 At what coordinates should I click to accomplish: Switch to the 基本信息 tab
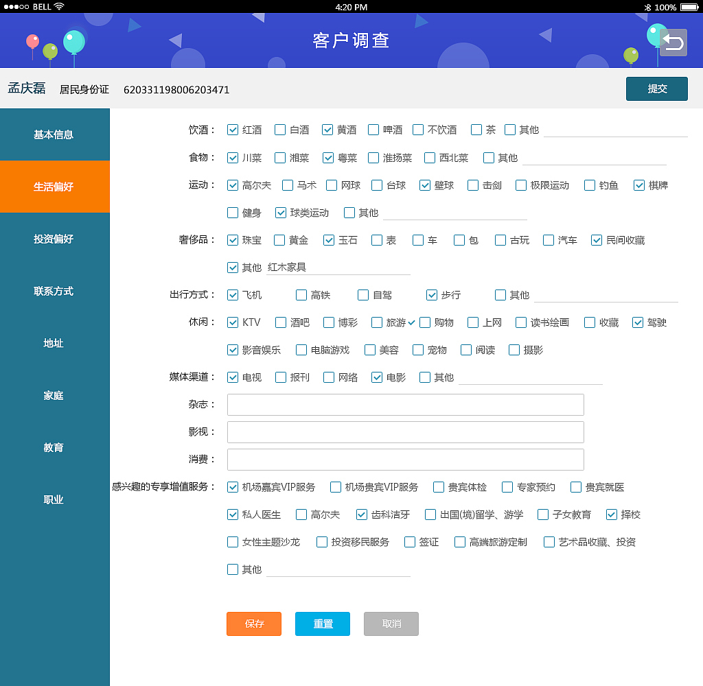tap(54, 134)
